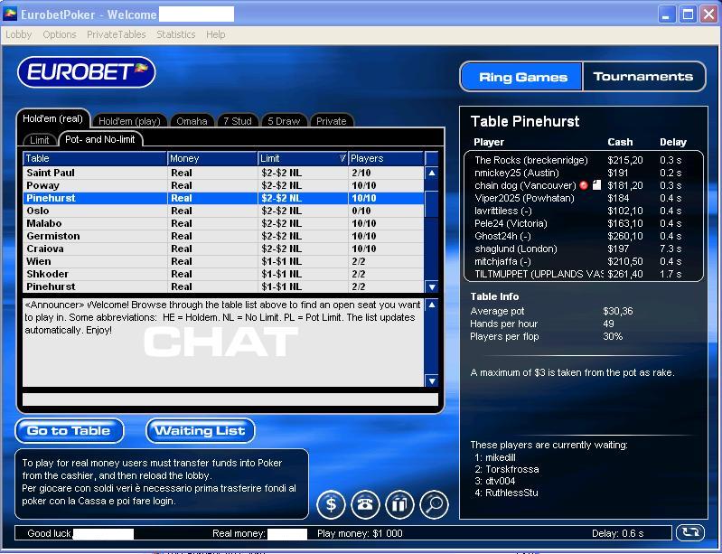Viewport: 722px width, 554px height.
Task: Click player The Rocks (breckenridge)
Action: (531, 160)
